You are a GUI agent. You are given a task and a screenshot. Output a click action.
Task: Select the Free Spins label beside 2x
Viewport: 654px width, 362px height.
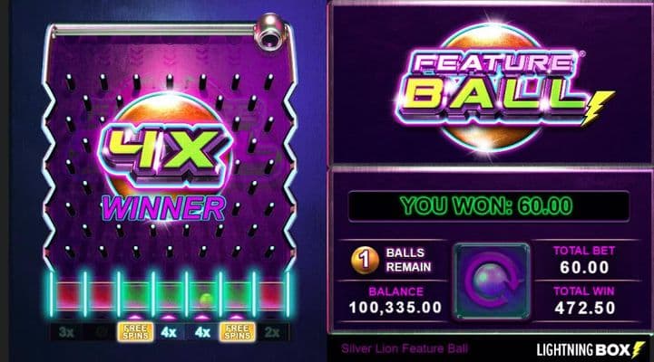pyautogui.click(x=238, y=332)
